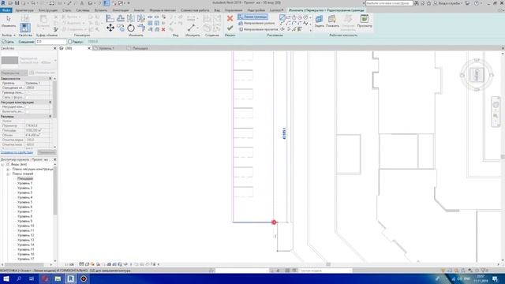The height and width of the screenshot is (284, 505).
Task: Select the Rectangle draw tool
Action: 288,17
